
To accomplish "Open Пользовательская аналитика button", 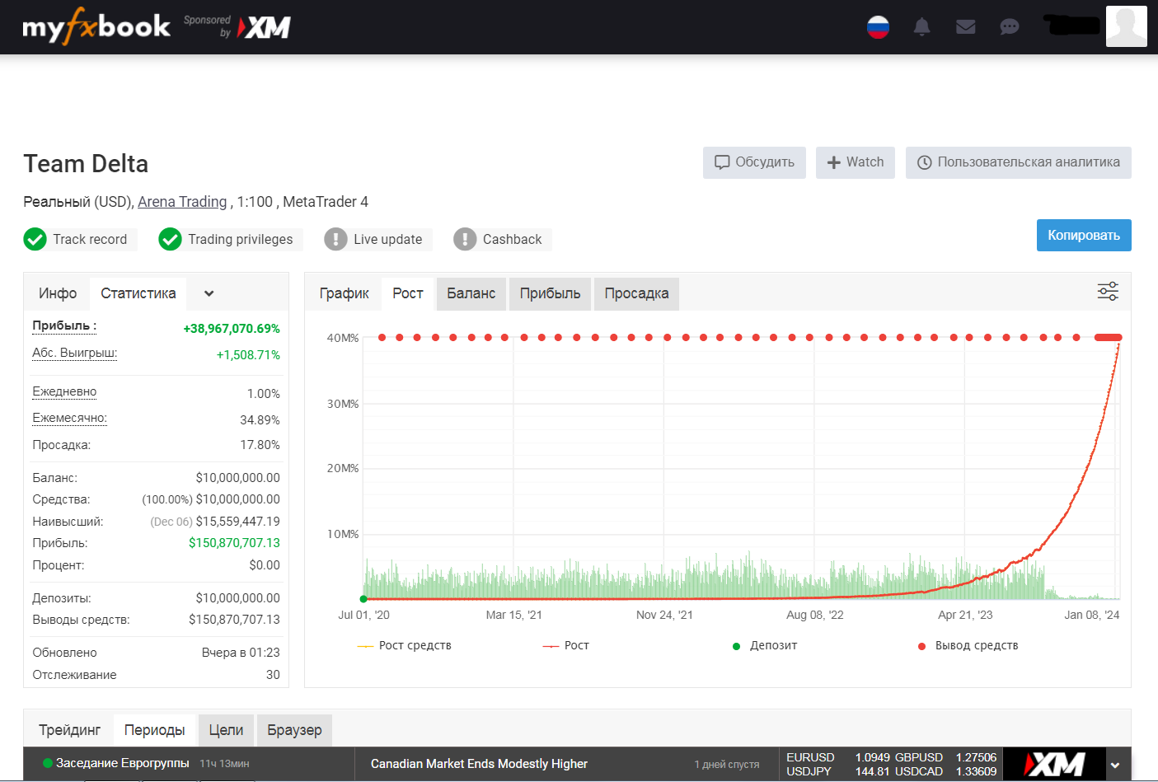I will pyautogui.click(x=1019, y=162).
